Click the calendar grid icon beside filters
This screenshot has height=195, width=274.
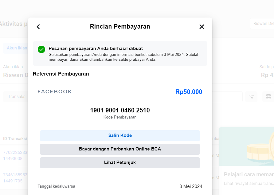pyautogui.click(x=268, y=97)
